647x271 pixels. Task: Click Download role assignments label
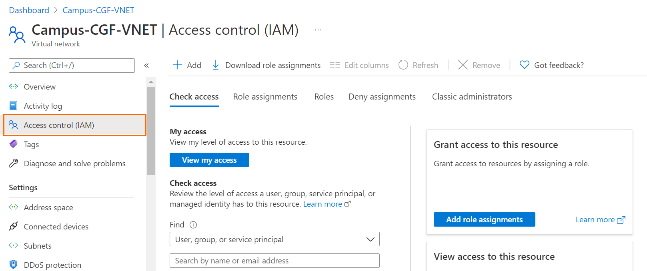click(273, 65)
